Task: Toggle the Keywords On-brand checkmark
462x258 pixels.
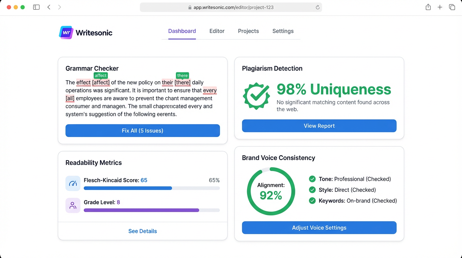Action: point(312,201)
